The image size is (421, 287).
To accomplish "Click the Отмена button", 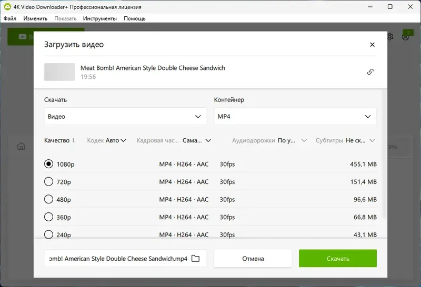I will (x=253, y=259).
